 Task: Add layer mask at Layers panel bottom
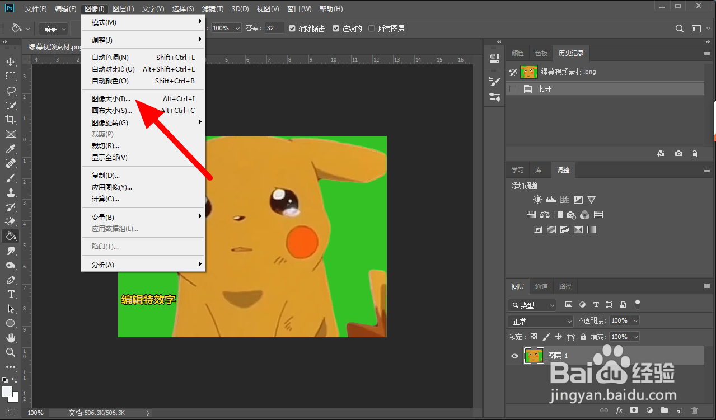tap(634, 410)
